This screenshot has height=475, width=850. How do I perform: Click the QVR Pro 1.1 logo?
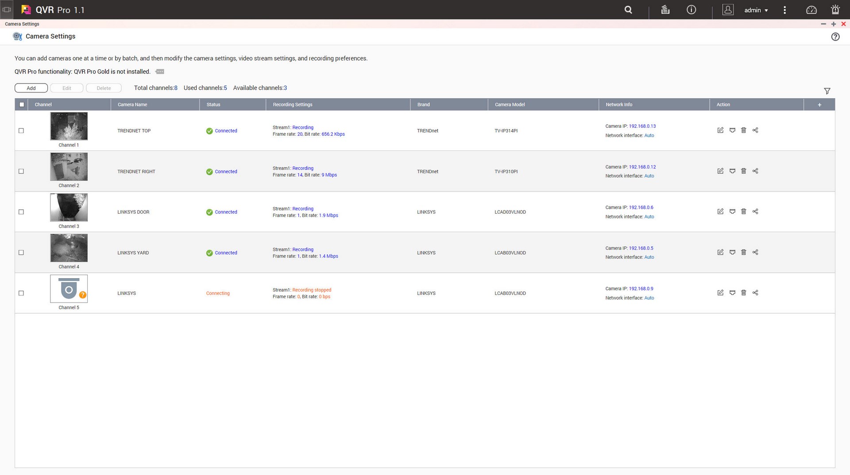pyautogui.click(x=53, y=10)
